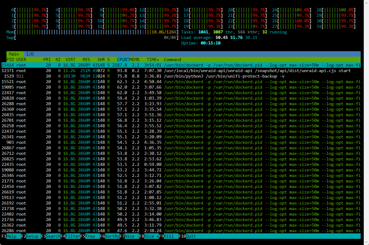This screenshot has height=245, width=369.
Task: Select the last visible row PID 26286
Action: coord(181,231)
